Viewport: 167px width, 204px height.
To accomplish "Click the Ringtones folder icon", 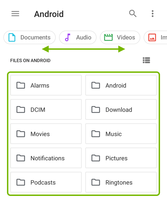I will 96,182.
